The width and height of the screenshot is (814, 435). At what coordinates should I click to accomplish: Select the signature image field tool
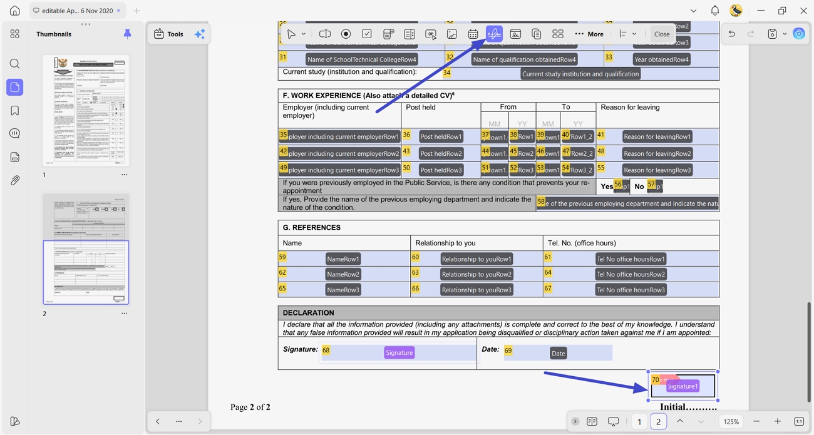[515, 34]
